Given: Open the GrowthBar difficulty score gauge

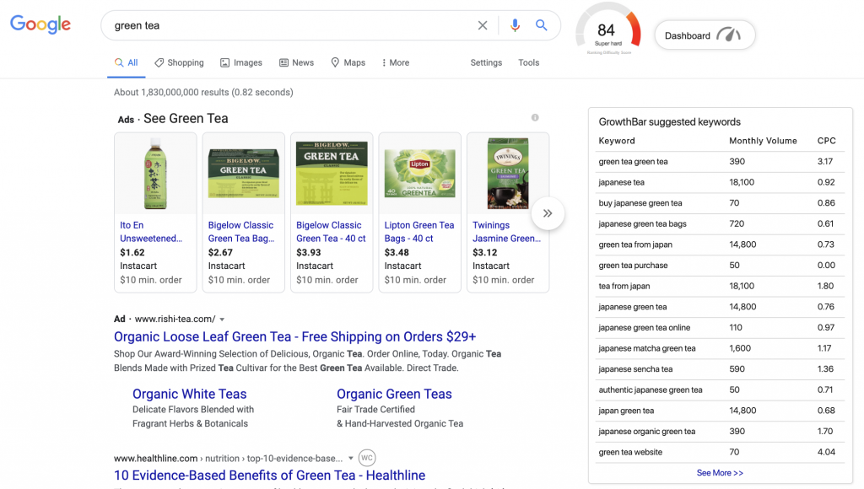Looking at the screenshot, I should (x=608, y=30).
